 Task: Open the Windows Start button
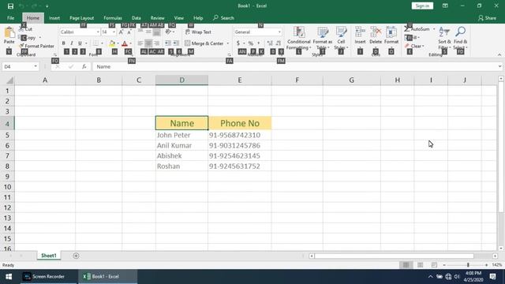9,277
